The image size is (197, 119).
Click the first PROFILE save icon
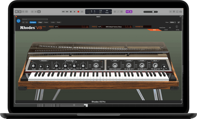[128, 27]
